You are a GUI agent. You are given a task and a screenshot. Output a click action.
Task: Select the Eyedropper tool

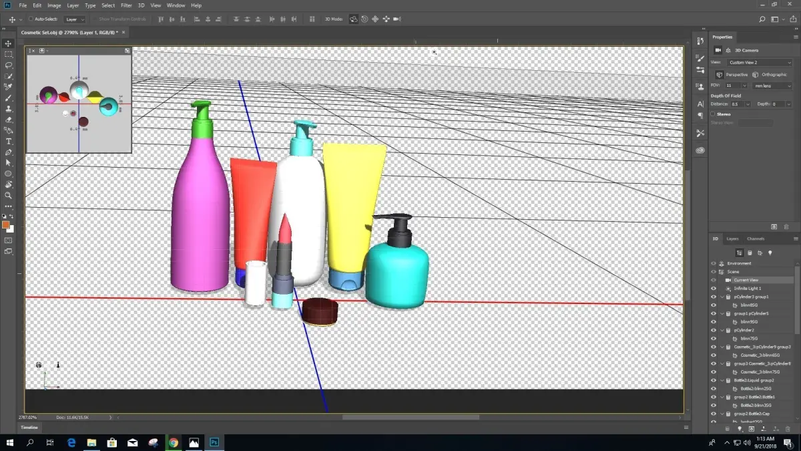(x=8, y=87)
